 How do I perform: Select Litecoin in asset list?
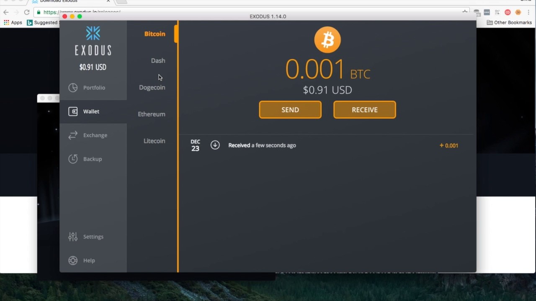(x=154, y=141)
